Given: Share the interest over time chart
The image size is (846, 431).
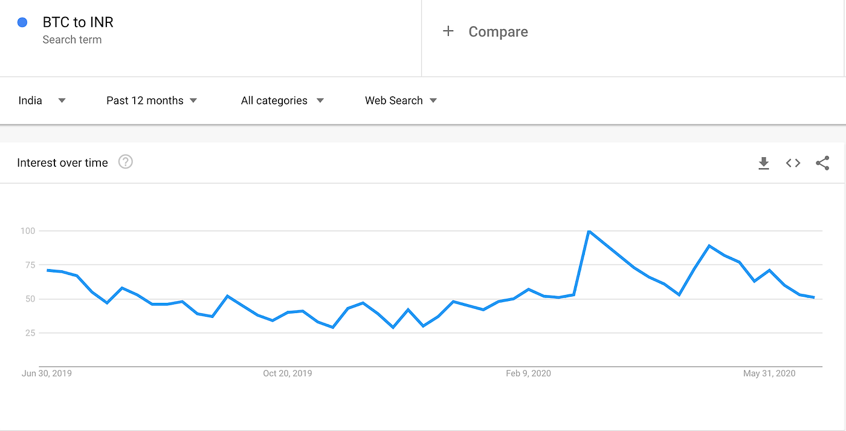Looking at the screenshot, I should coord(822,163).
